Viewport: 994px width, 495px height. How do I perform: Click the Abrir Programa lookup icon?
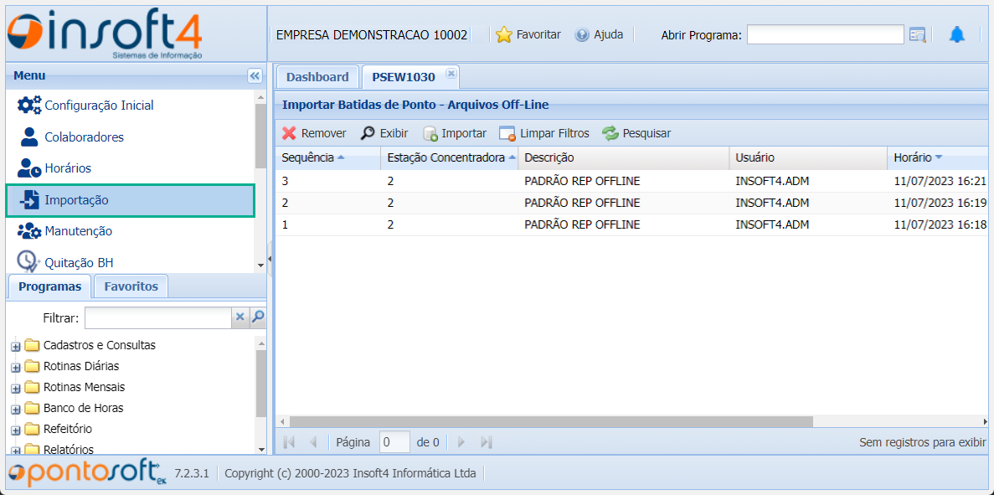(x=918, y=34)
